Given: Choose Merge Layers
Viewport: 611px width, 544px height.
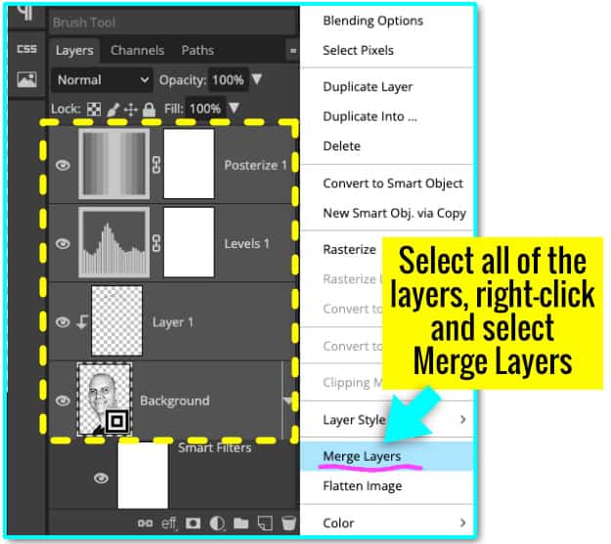Looking at the screenshot, I should tap(387, 456).
